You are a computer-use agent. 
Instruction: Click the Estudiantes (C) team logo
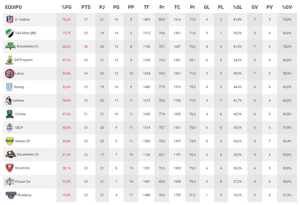click(x=10, y=47)
